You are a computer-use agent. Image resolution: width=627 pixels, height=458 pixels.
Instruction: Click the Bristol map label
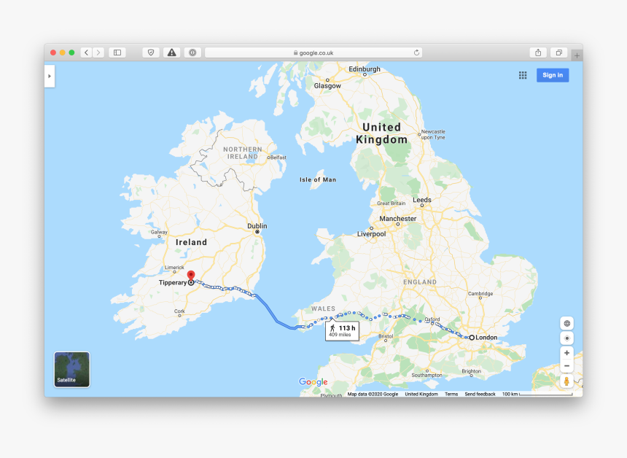coord(386,336)
